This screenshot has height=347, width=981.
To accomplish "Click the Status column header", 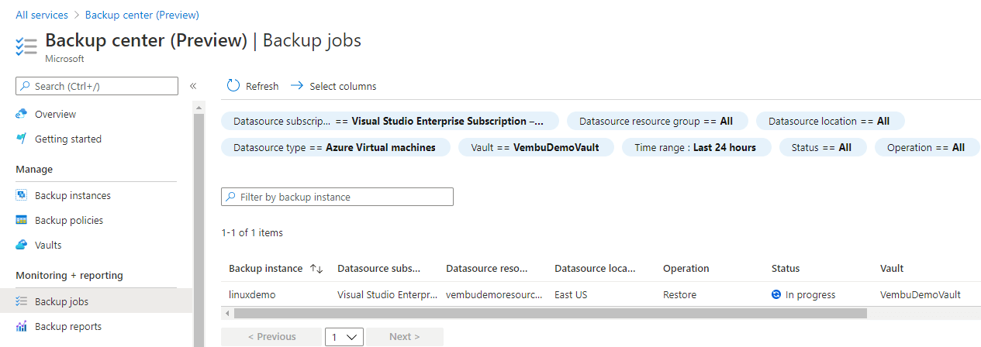I will coord(786,269).
